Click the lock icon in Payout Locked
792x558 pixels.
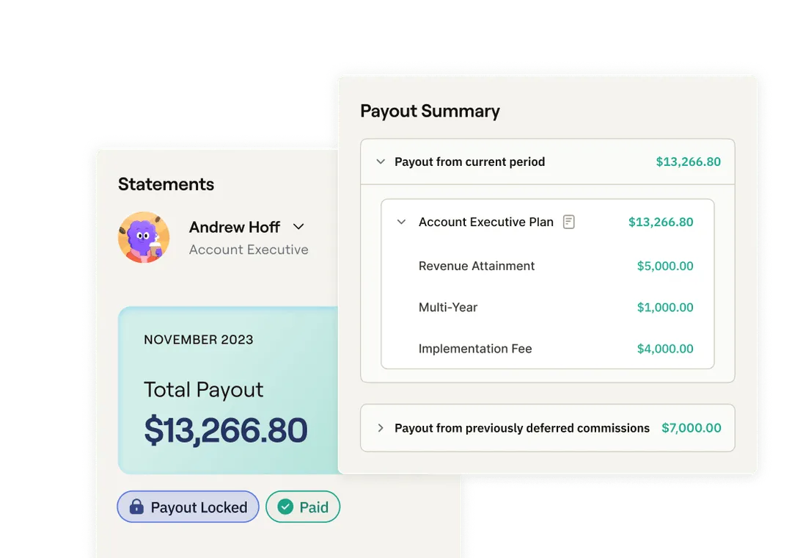136,507
